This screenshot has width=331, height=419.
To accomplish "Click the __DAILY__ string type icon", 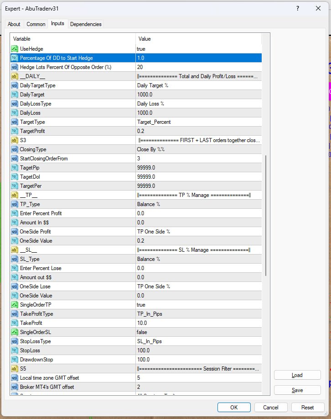I will (15, 76).
